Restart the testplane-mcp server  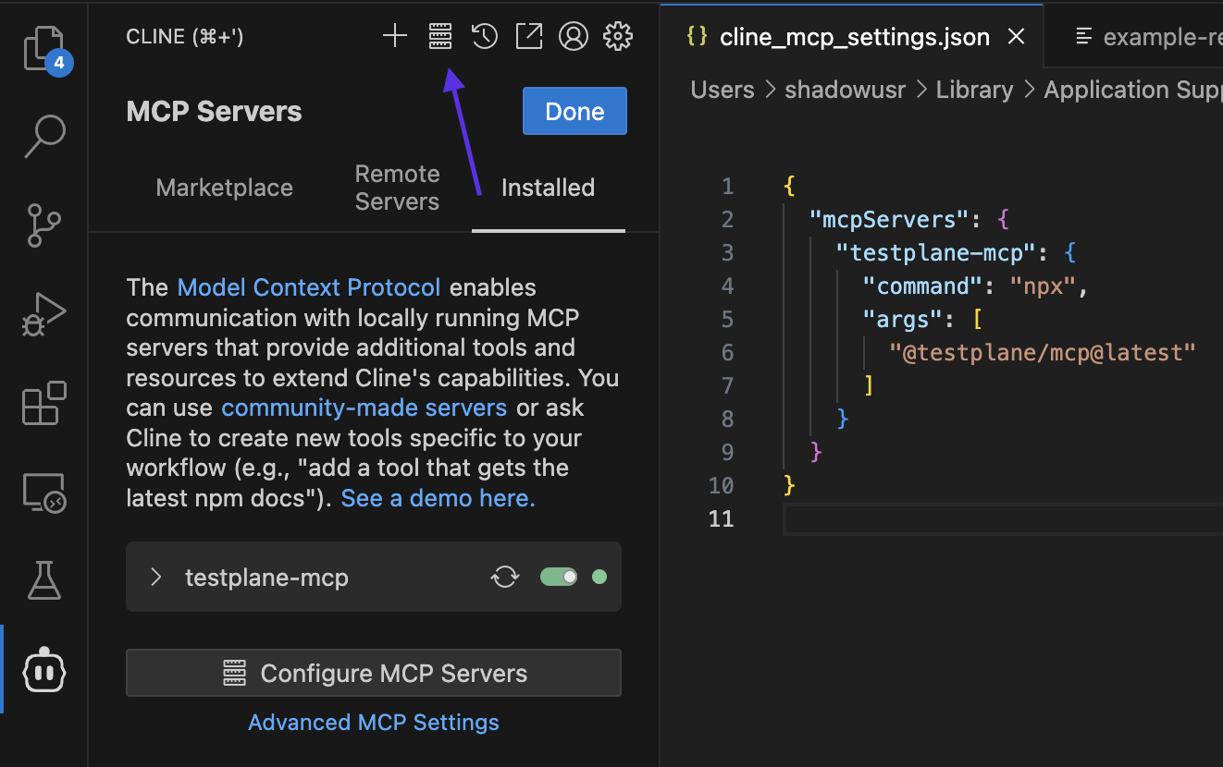pyautogui.click(x=505, y=578)
